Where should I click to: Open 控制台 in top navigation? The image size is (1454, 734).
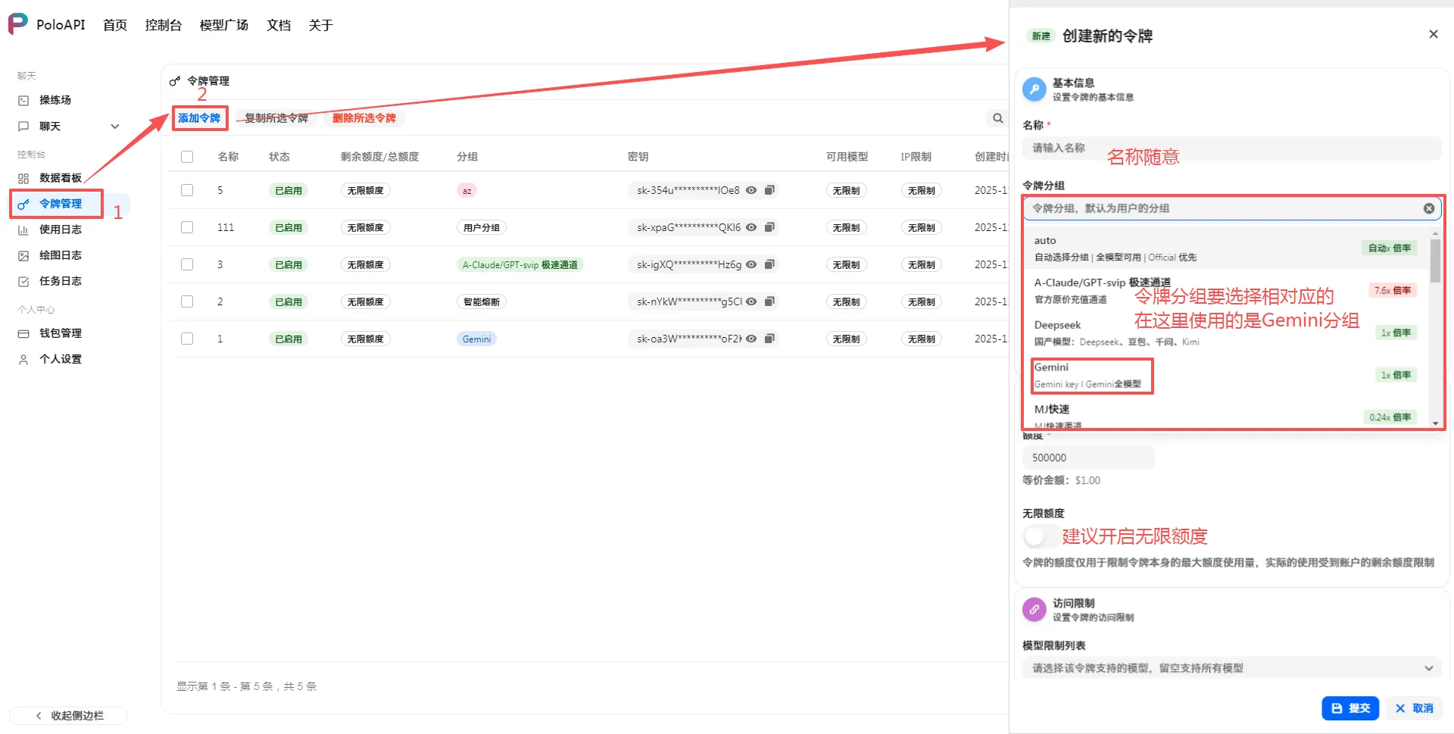point(164,25)
